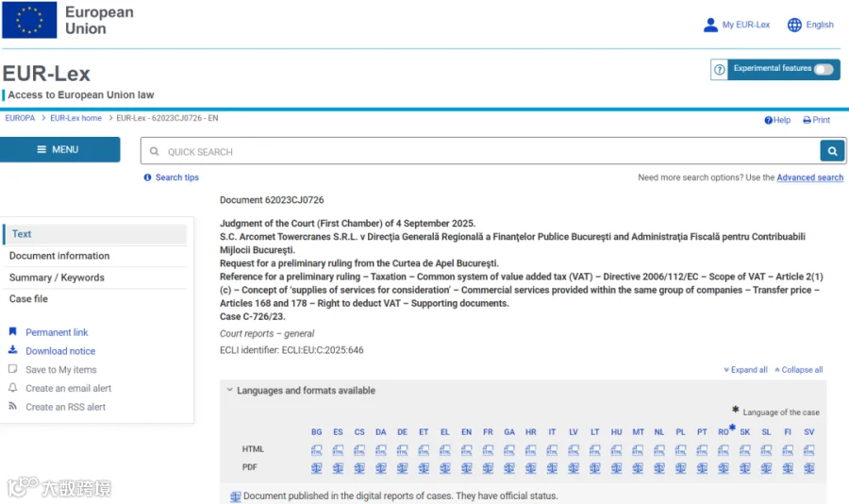Open PDF version in HU
The width and height of the screenshot is (849, 504).
click(616, 468)
